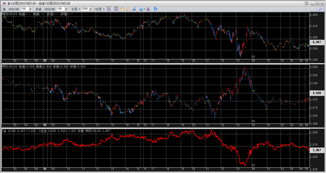
Task: Click the remove indicator chart icon
Action: pyautogui.click(x=148, y=9)
